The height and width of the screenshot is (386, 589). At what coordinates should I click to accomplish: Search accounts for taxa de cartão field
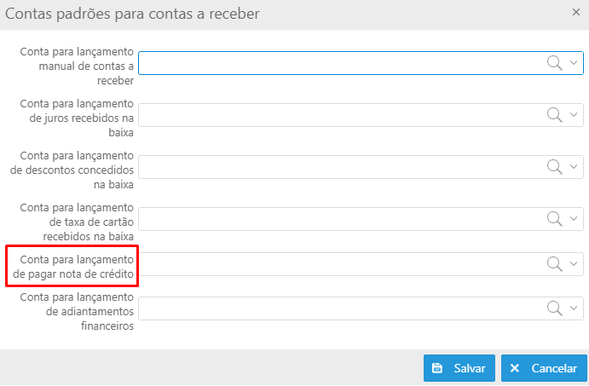click(x=554, y=219)
